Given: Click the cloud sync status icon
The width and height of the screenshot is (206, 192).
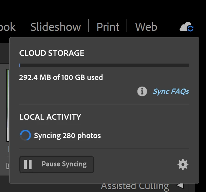Looking at the screenshot, I should tap(186, 27).
